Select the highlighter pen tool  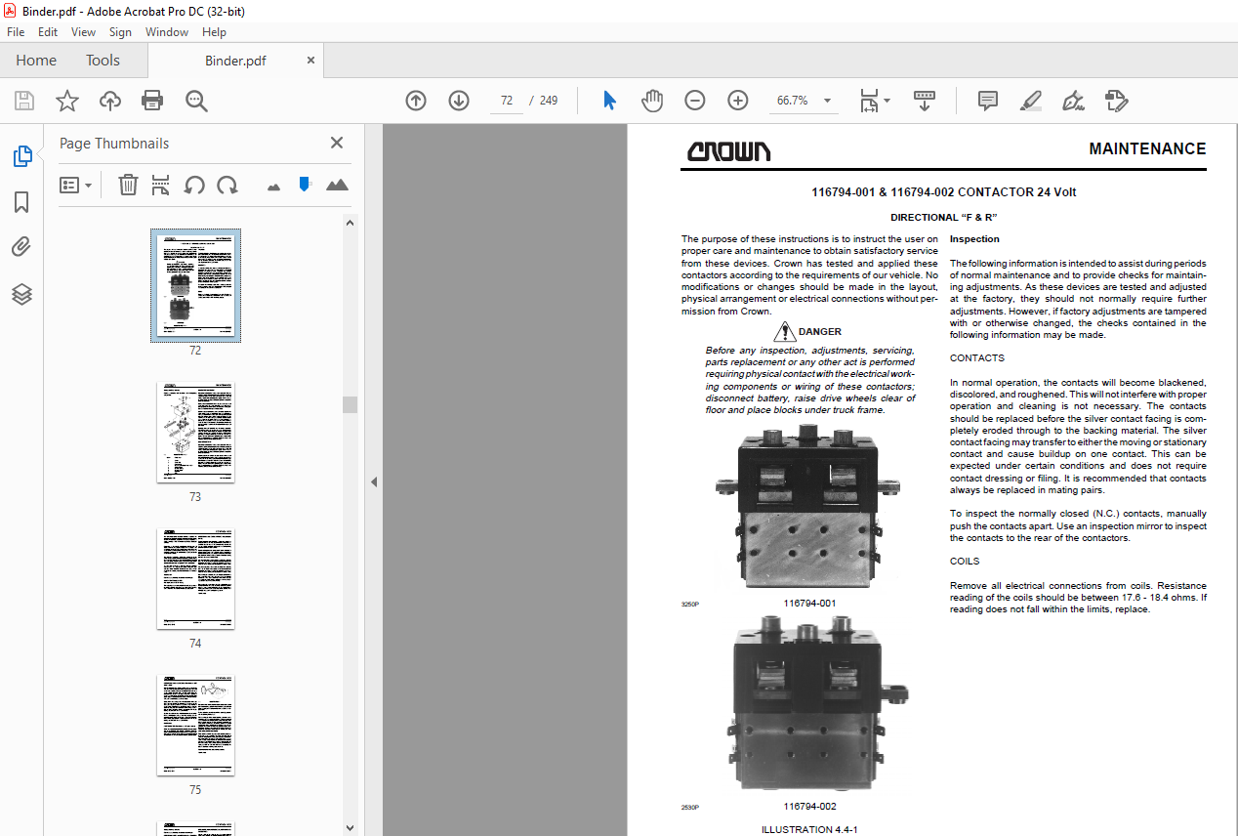[1031, 101]
